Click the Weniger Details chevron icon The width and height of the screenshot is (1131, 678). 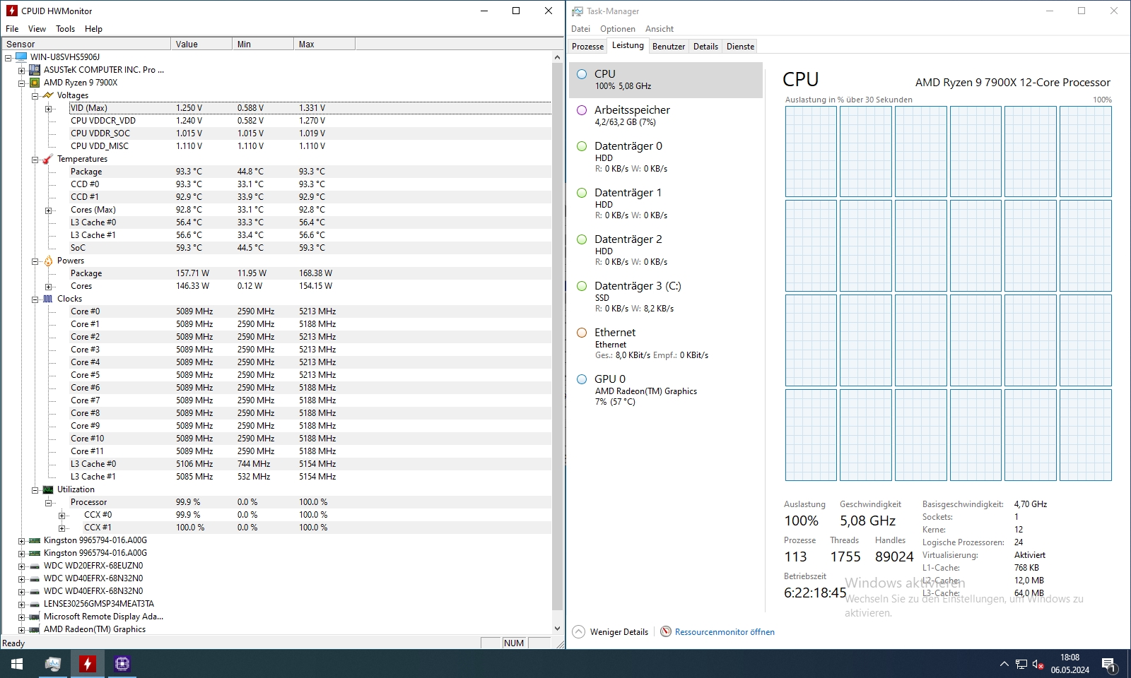[x=578, y=631]
